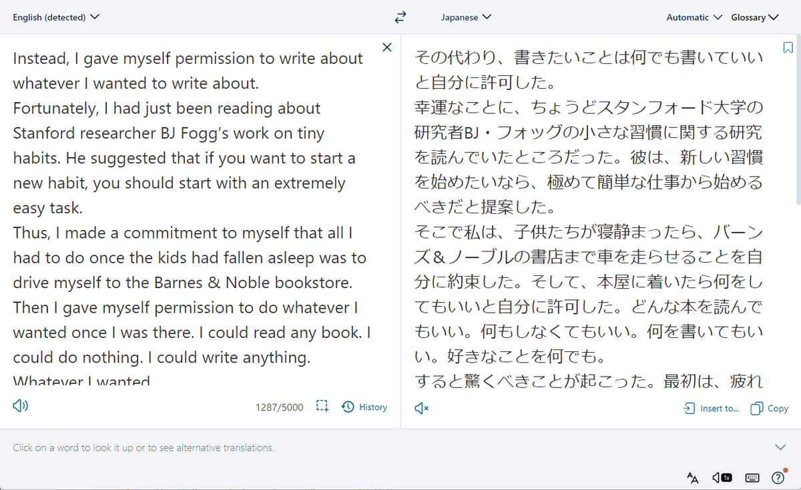This screenshot has width=801, height=490.
Task: Listen to the source text audio
Action: tap(20, 406)
